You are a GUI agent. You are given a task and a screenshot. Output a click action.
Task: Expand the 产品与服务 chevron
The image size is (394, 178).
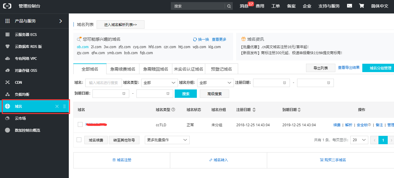click(61, 21)
